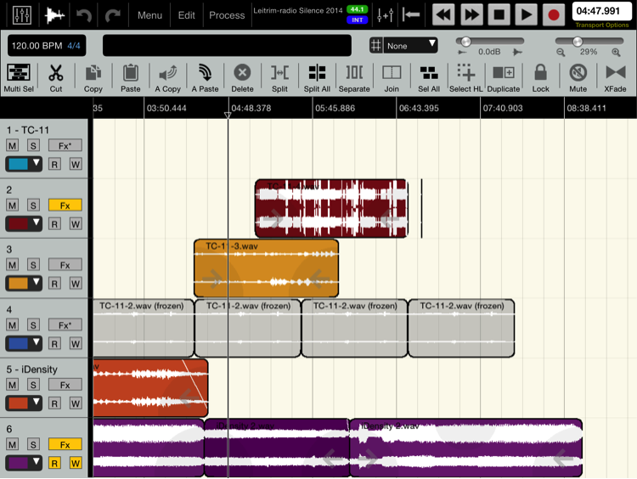This screenshot has width=637, height=479.
Task: Click the Cut scissors tool
Action: (56, 77)
